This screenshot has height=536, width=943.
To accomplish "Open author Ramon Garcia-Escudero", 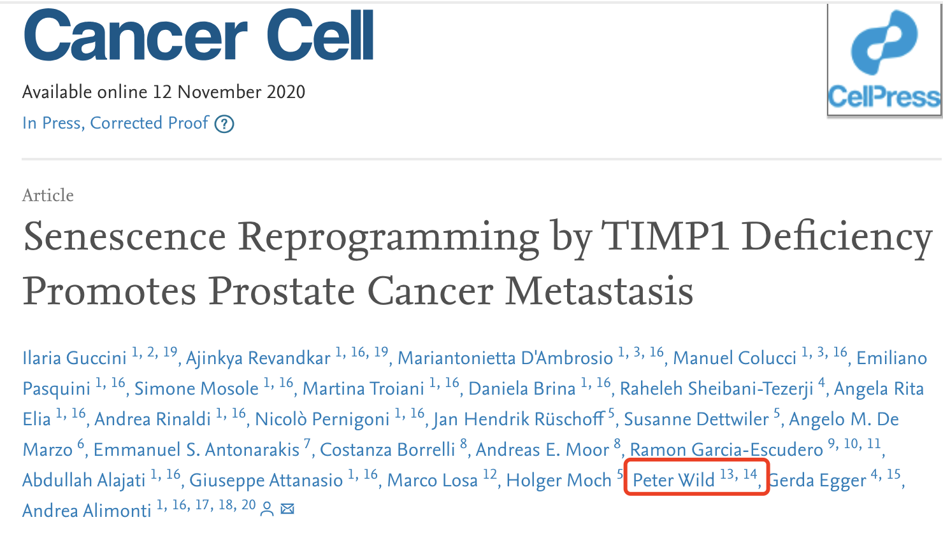I will [x=726, y=449].
